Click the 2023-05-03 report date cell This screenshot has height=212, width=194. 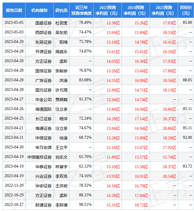click(14, 32)
